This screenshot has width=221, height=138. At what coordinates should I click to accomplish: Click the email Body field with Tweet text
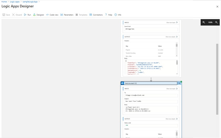click(x=151, y=109)
